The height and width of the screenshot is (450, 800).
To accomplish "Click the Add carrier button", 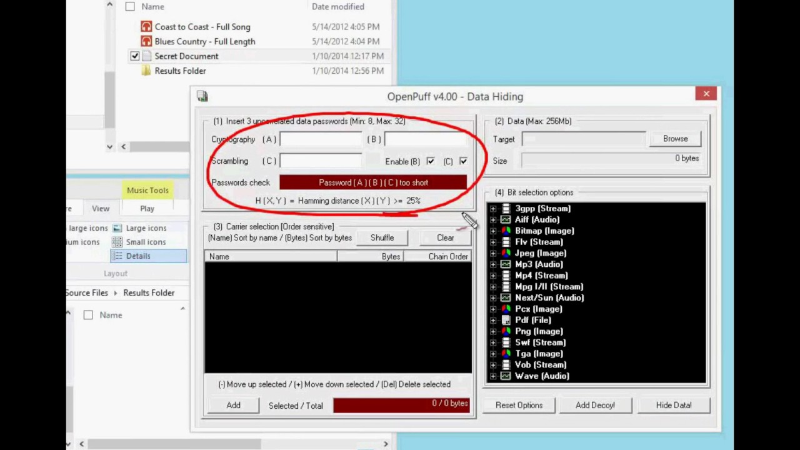I will (233, 406).
